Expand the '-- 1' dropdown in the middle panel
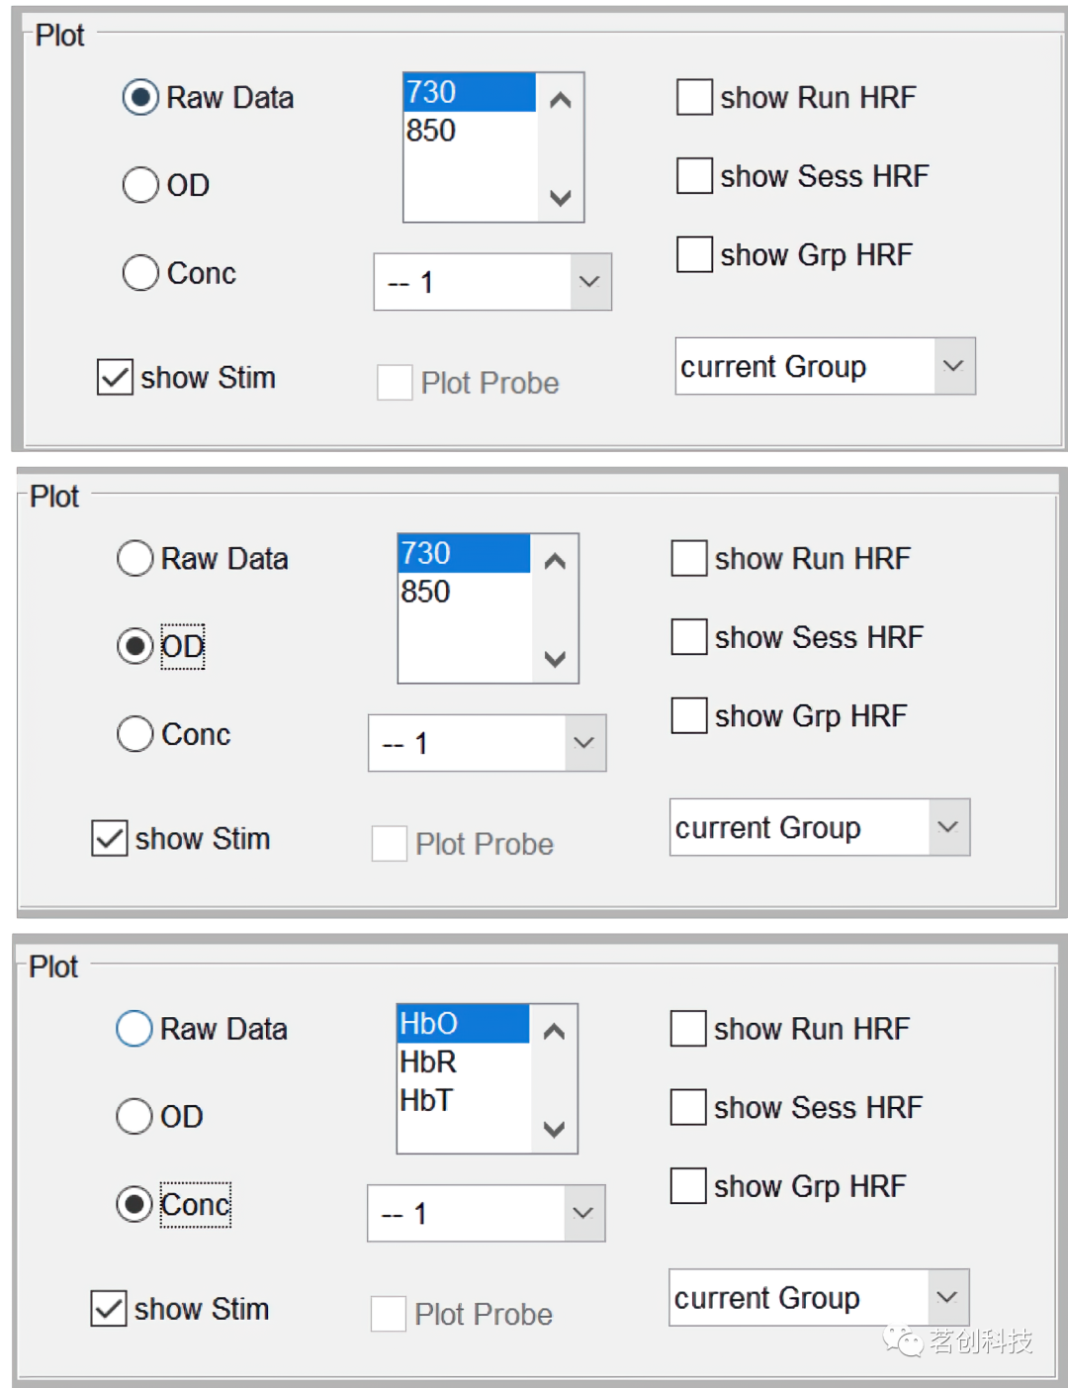The image size is (1068, 1388). [x=584, y=743]
